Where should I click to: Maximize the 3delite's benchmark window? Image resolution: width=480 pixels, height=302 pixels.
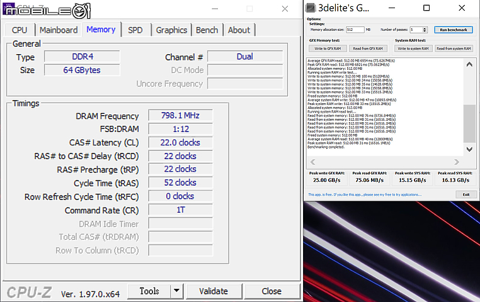[426, 8]
